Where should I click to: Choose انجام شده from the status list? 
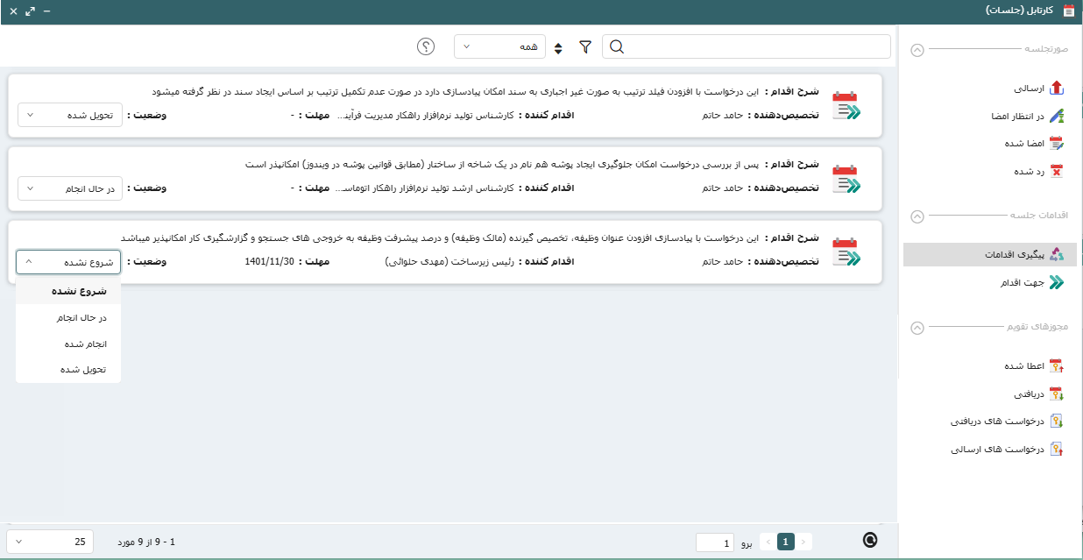[85, 344]
